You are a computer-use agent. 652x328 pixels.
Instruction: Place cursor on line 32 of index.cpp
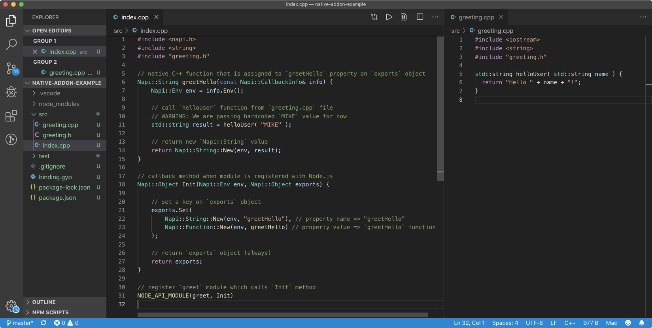[290, 304]
